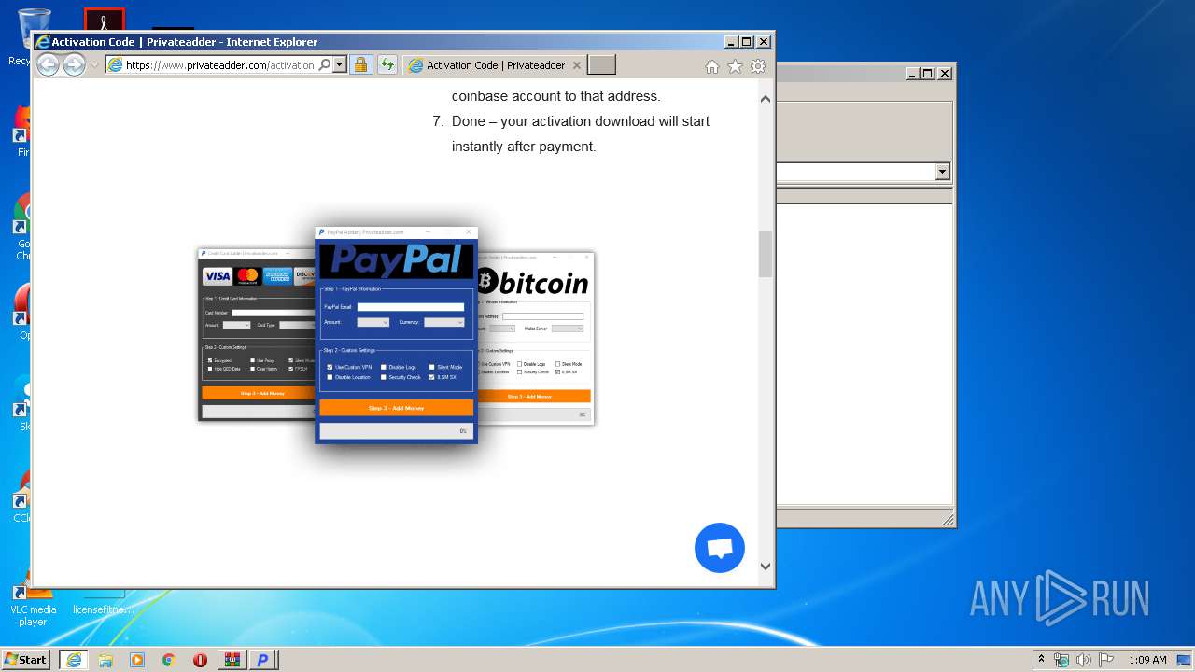Open the Tools gear menu
The image size is (1195, 672).
coord(758,66)
